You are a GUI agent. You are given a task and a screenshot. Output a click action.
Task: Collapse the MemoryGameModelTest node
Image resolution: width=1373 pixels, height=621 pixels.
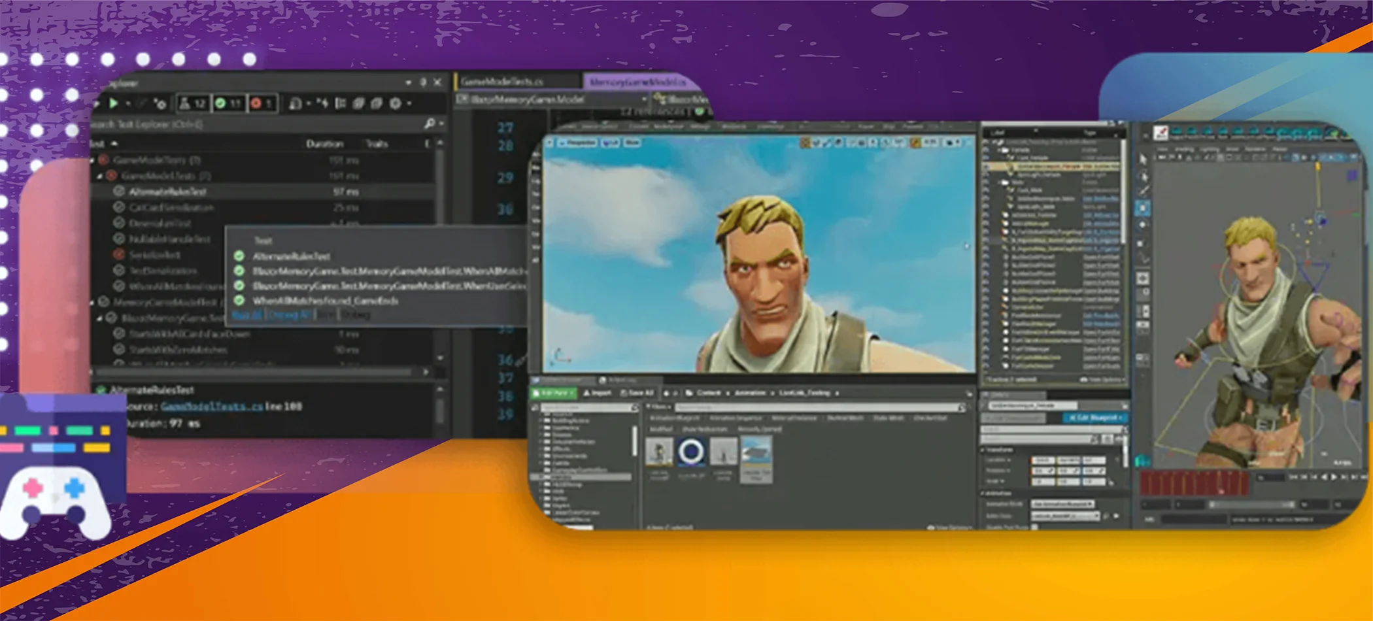pyautogui.click(x=92, y=302)
